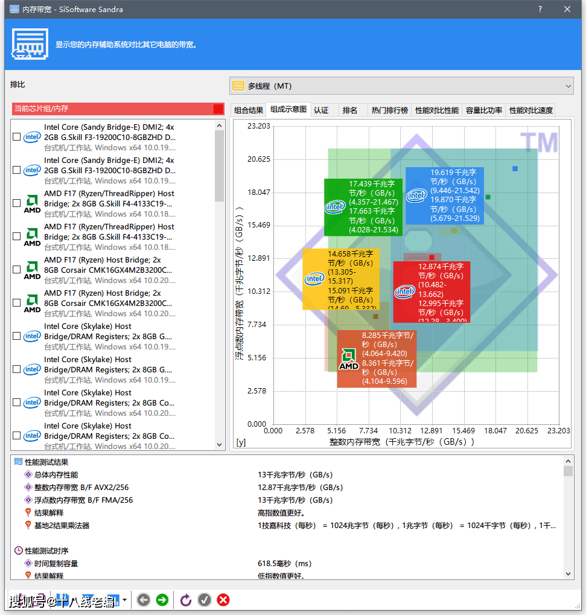Click the AMD logo in orange chart box
This screenshot has height=615, width=586.
pyautogui.click(x=349, y=358)
